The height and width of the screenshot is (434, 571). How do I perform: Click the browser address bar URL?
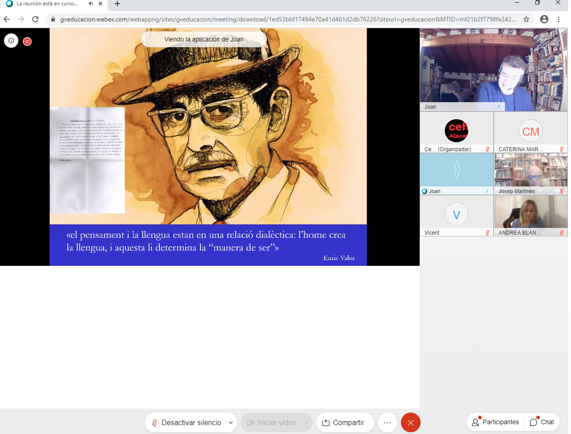tap(288, 19)
